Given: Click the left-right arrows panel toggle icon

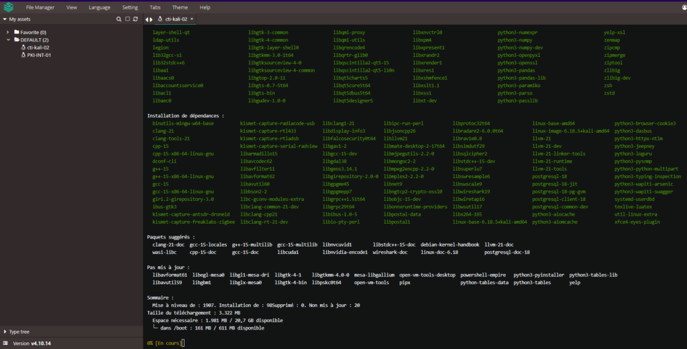Looking at the screenshot, I should point(148,19).
